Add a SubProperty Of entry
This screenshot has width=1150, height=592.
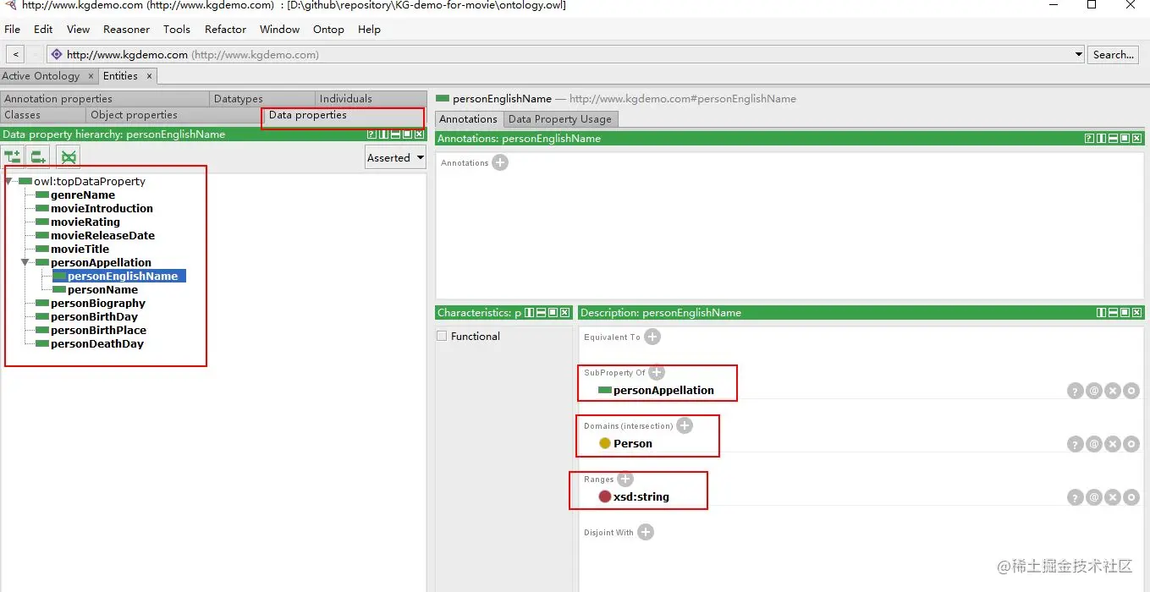point(657,372)
